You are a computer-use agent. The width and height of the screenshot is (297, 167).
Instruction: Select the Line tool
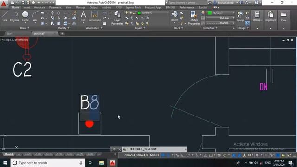[x=5, y=16]
